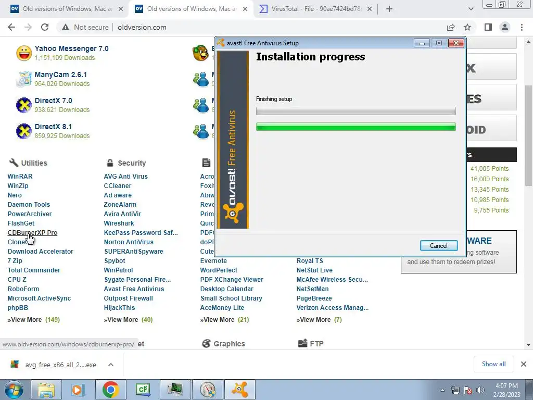Close the first Old versions tab
The width and height of the screenshot is (533, 400).
tap(121, 9)
